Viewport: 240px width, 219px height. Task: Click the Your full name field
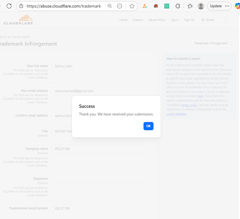(x=101, y=66)
